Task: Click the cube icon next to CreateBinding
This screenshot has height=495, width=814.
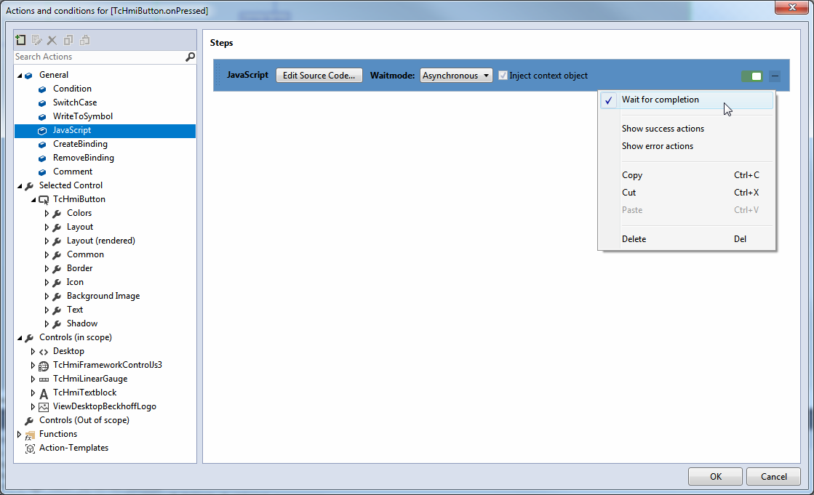Action: tap(43, 144)
